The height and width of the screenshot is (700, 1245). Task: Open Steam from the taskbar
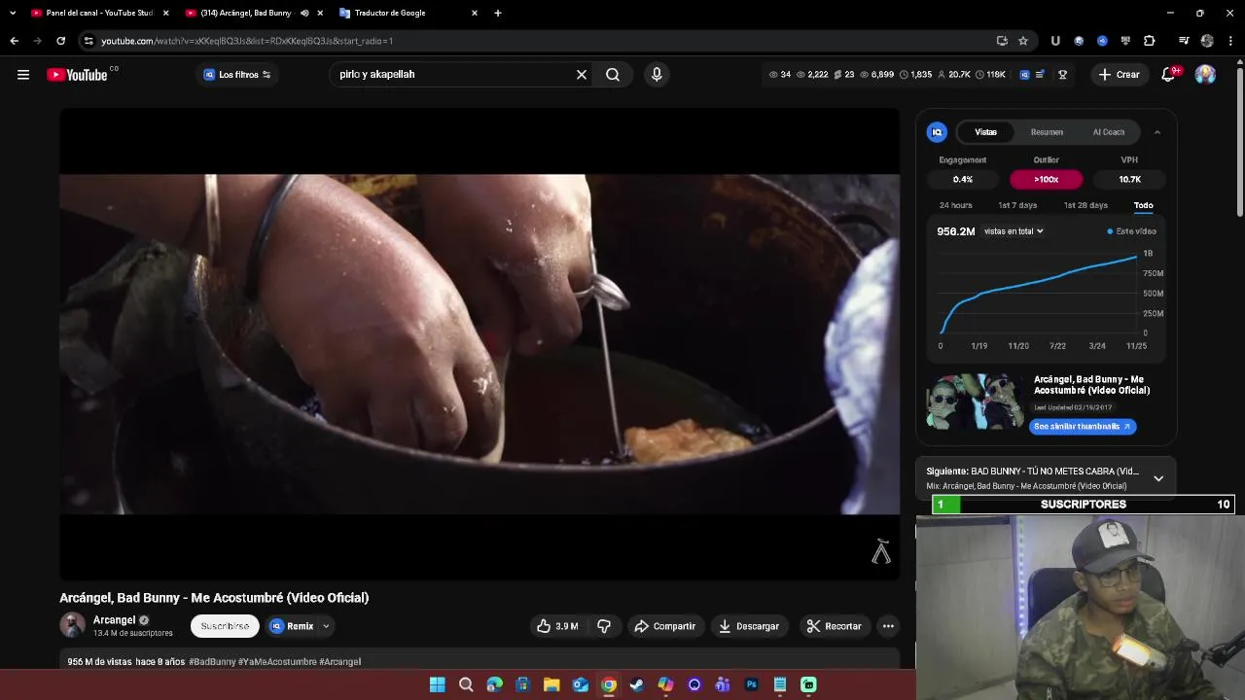[637, 684]
